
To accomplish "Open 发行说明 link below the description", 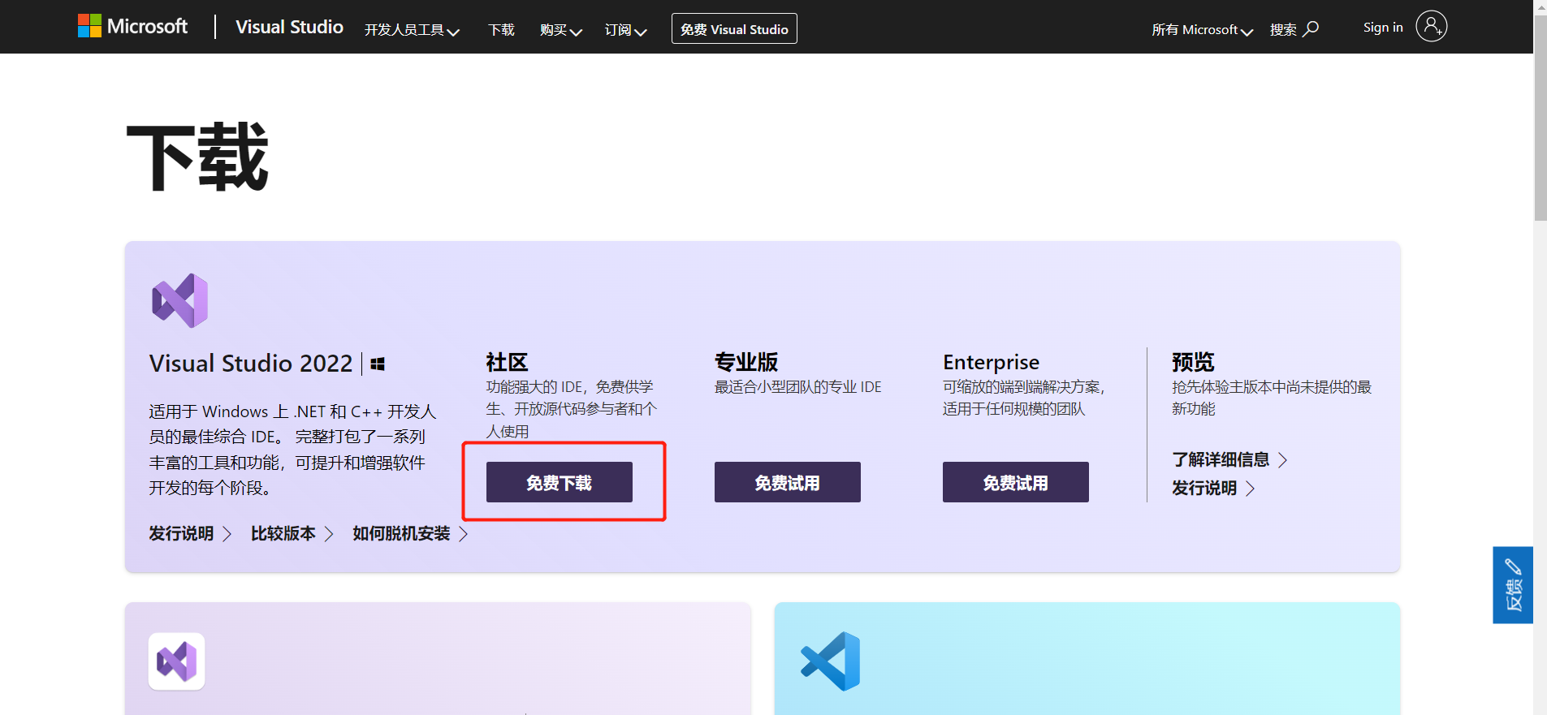I will [x=190, y=534].
